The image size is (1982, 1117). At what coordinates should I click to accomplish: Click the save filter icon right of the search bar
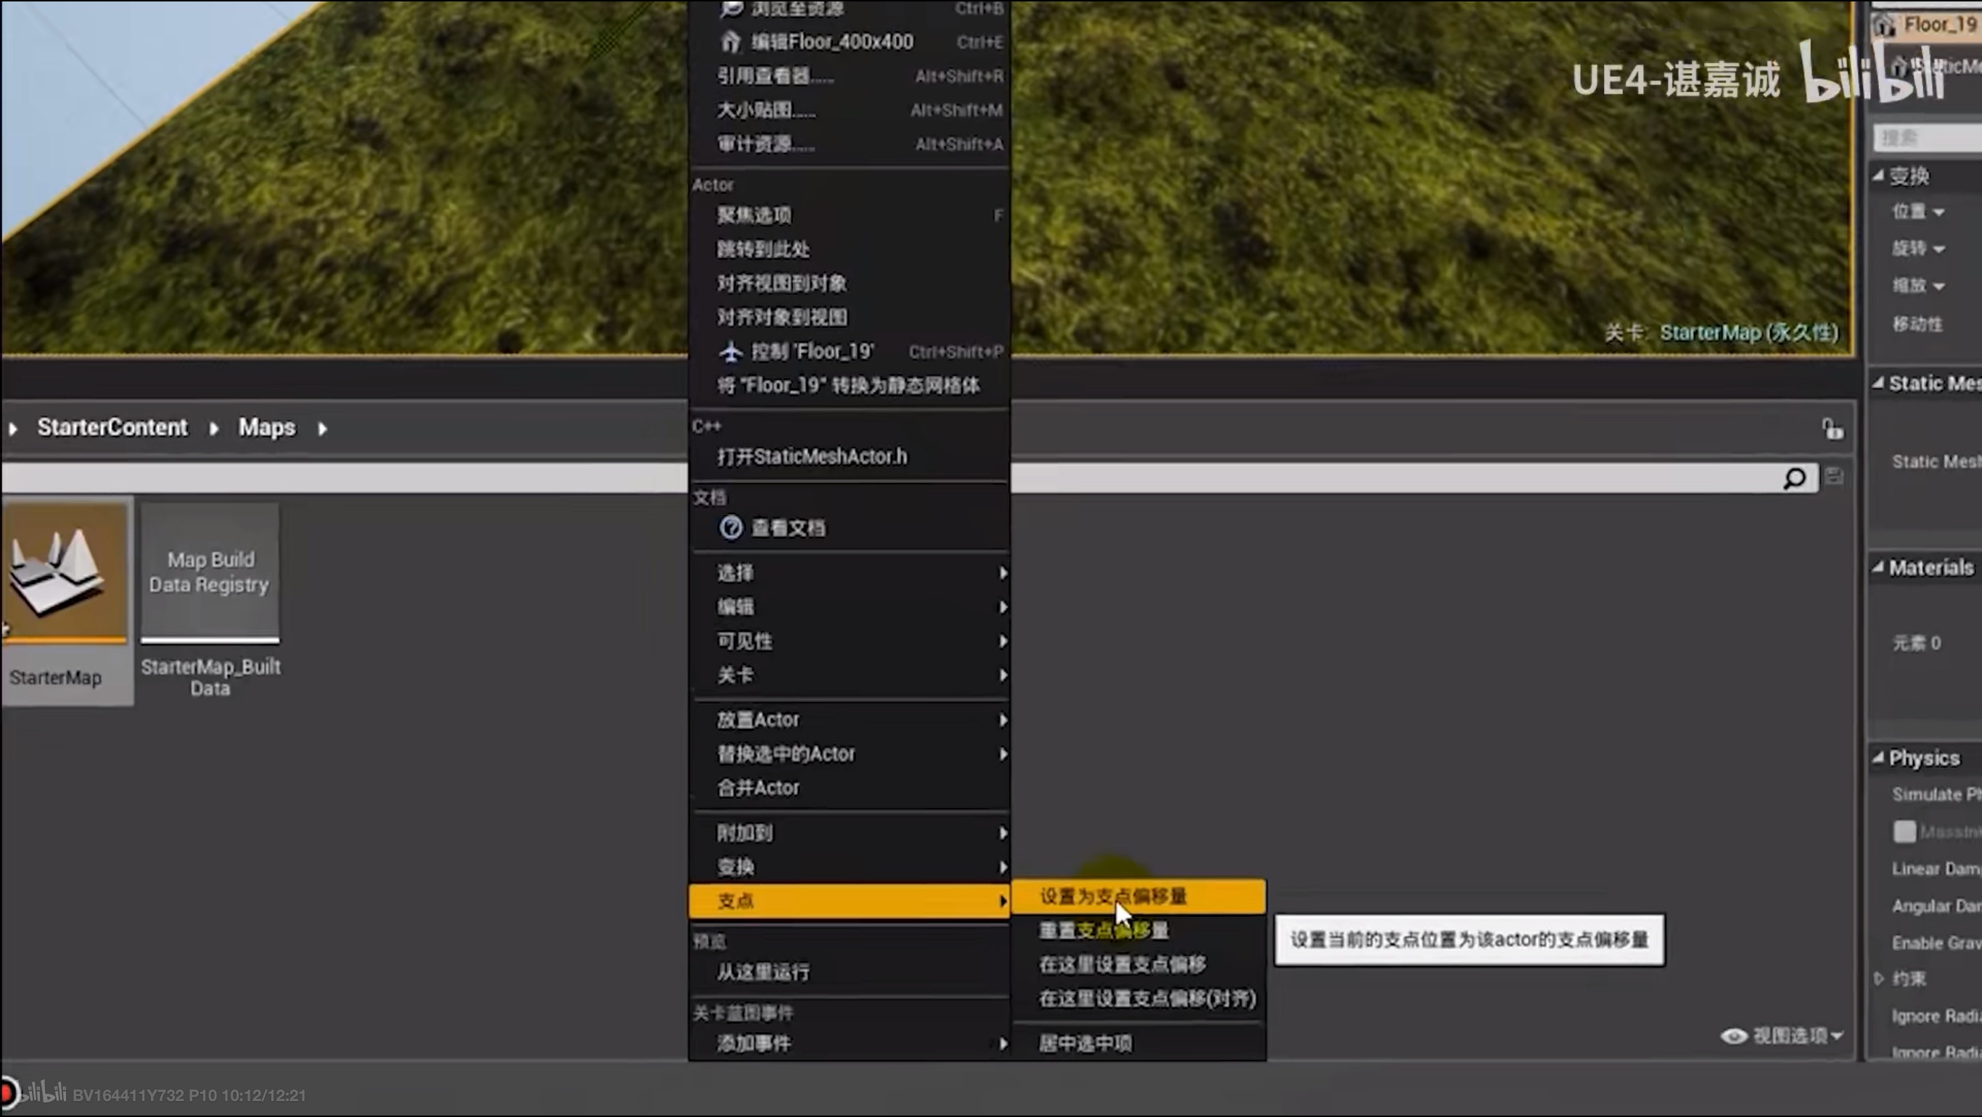point(1834,475)
